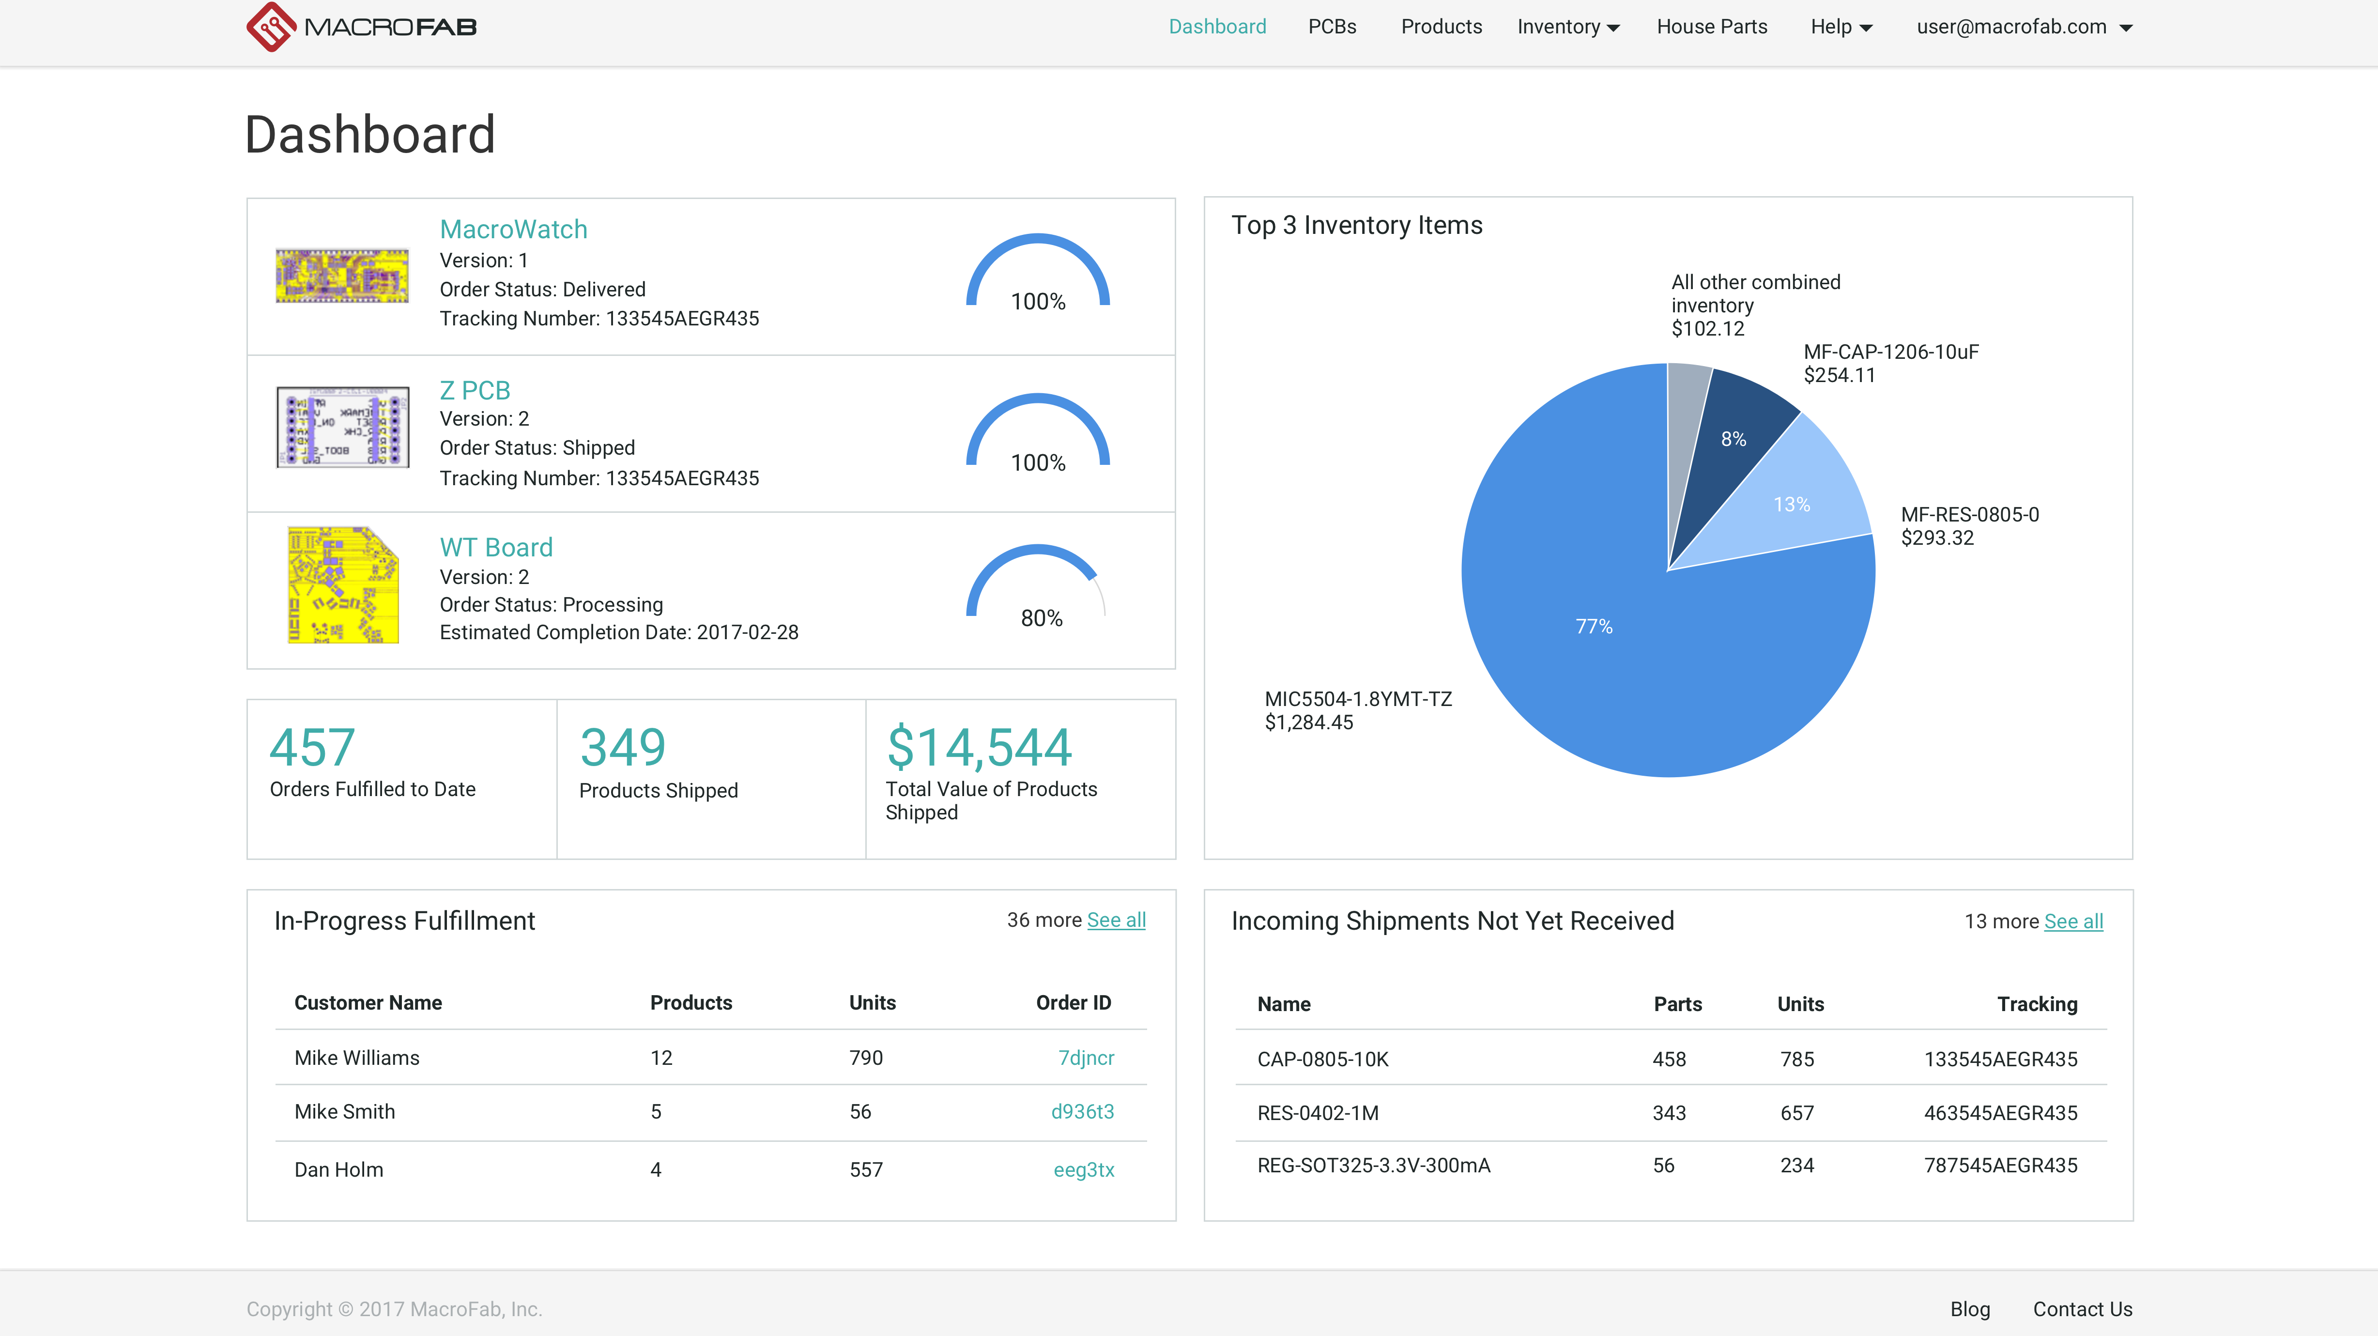Open order 7djncr details
2378x1336 pixels.
[x=1087, y=1058]
